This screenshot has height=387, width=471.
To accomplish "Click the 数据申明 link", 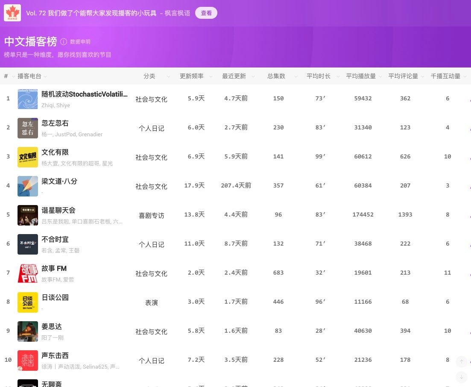I will coord(80,42).
